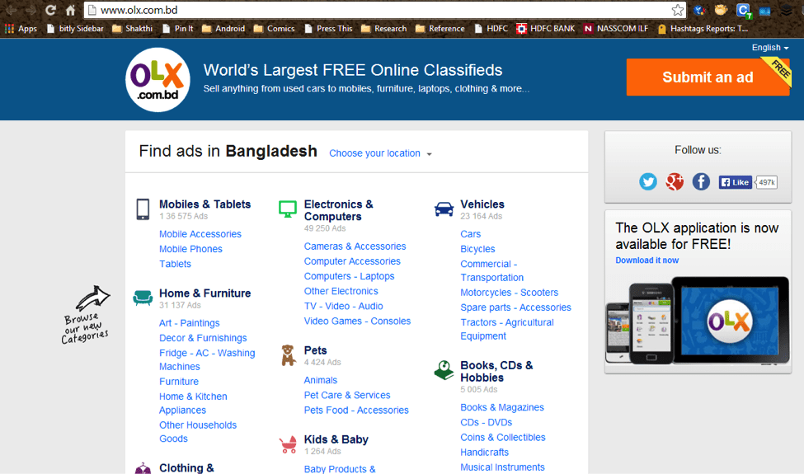This screenshot has width=804, height=474.
Task: Click the Electronics & Computers monitor icon
Action: [x=288, y=209]
